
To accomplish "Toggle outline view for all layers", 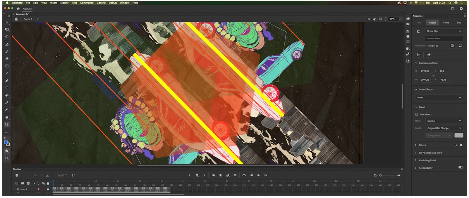I will [38, 183].
